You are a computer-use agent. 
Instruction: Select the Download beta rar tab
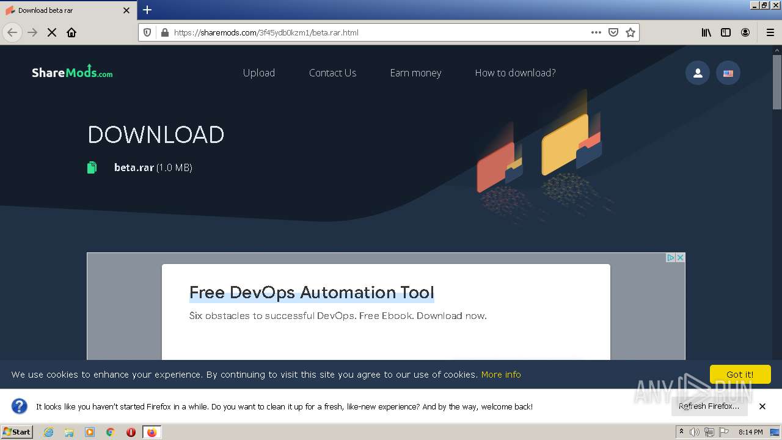tap(68, 10)
